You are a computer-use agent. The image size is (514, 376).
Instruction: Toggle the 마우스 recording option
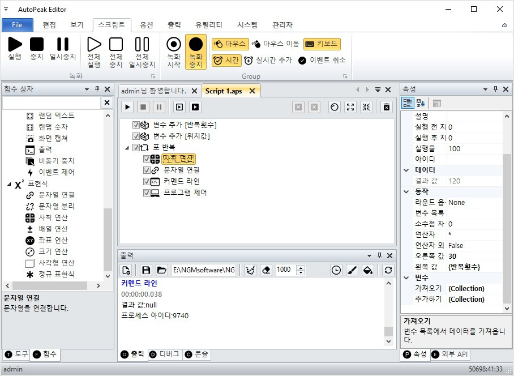230,44
